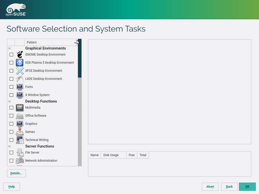Tick the Office Software checkbox
This screenshot has height=194, width=259.
coord(11,116)
